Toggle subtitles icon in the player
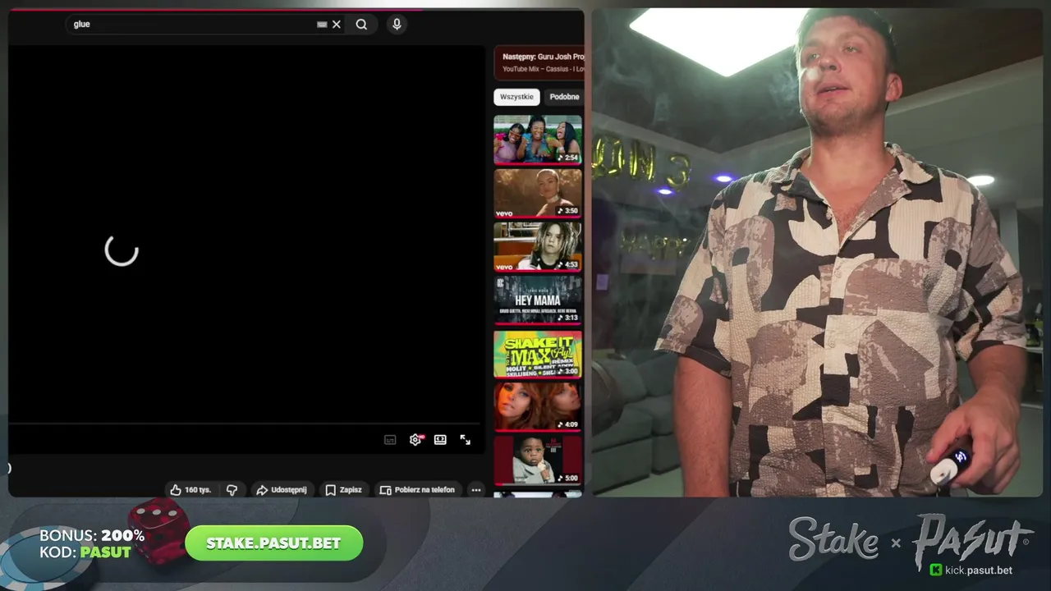Viewport: 1051px width, 591px height. point(390,440)
